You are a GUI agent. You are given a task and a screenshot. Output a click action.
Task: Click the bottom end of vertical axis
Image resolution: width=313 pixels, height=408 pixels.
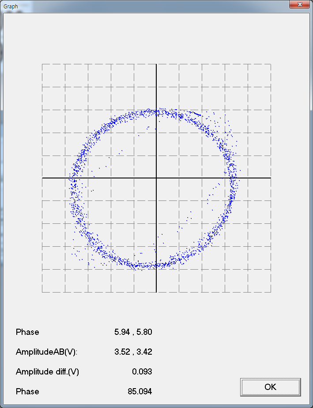pyautogui.click(x=156, y=291)
